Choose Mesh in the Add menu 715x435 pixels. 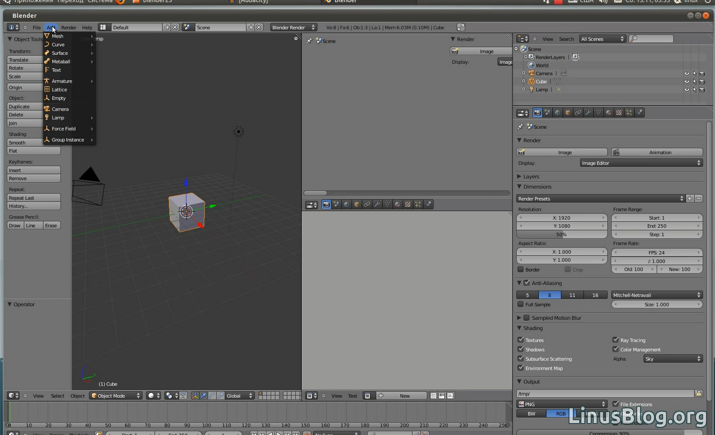coord(58,36)
